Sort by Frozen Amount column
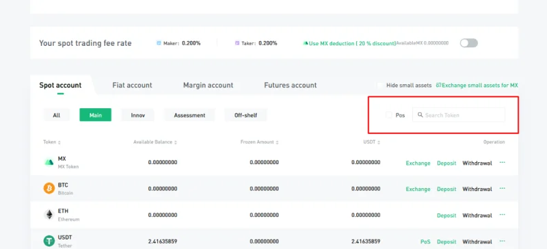Screen dimensions: 547x249 pyautogui.click(x=259, y=142)
